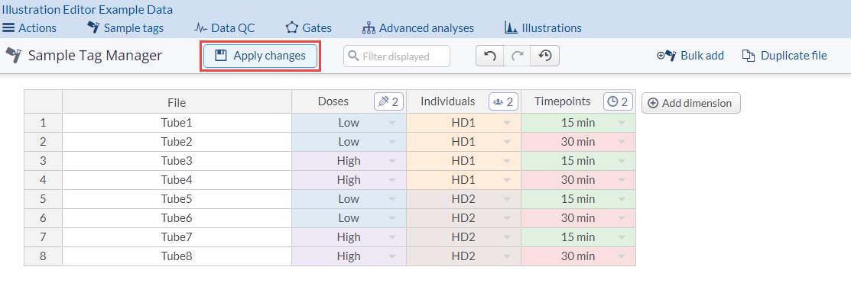This screenshot has width=851, height=283.
Task: Open the Actions menu
Action: click(x=29, y=27)
